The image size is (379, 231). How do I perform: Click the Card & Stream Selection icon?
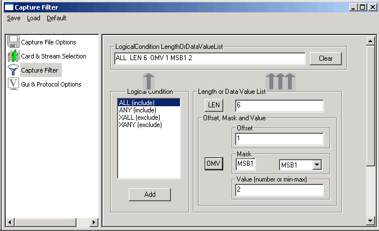point(13,56)
